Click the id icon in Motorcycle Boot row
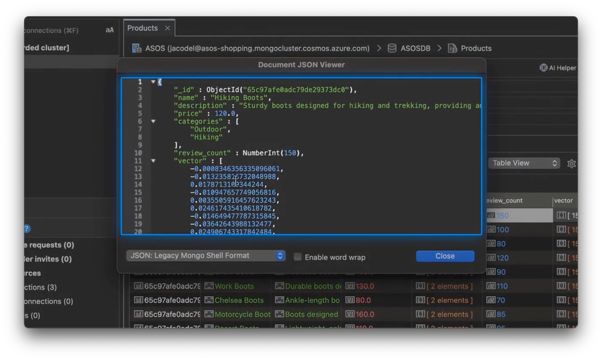Image resolution: width=602 pixels, height=360 pixels. point(138,314)
